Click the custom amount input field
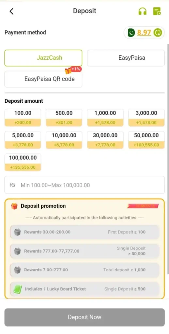This screenshot has height=334, width=169. point(84,185)
